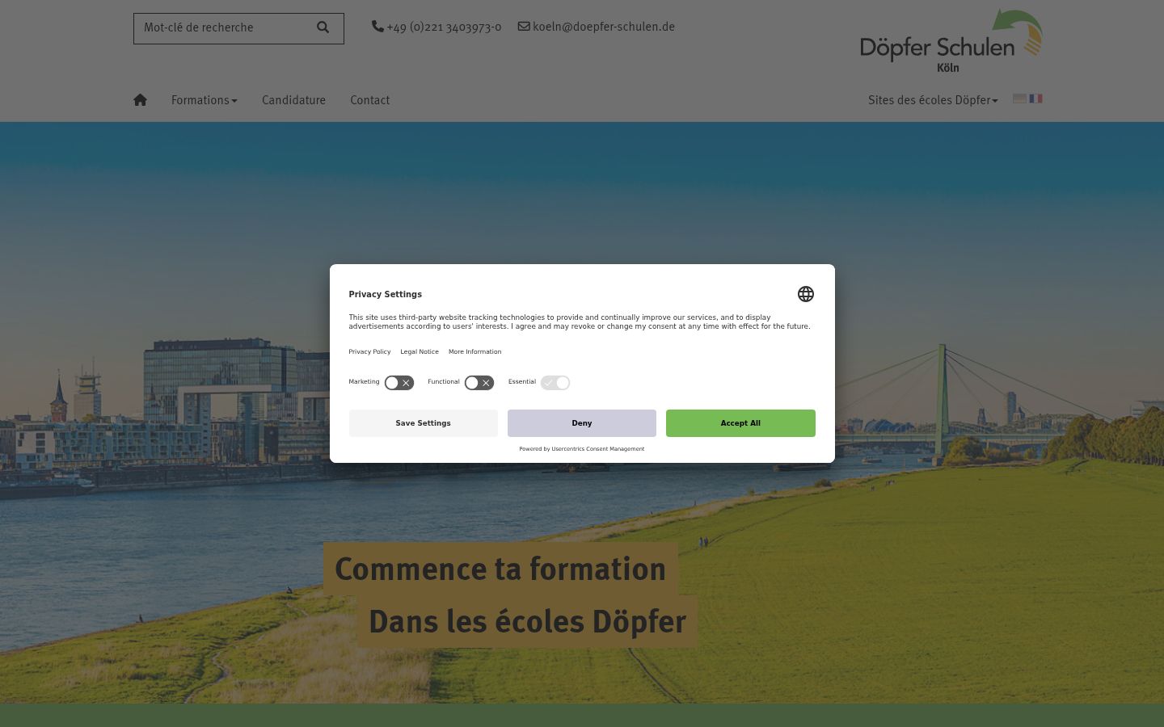Screen dimensions: 1164x727
Task: Select the "Commence ta formation" headline
Action: click(500, 569)
